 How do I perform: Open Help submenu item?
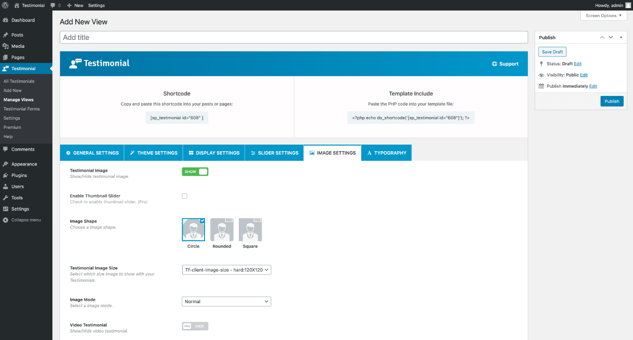point(8,137)
